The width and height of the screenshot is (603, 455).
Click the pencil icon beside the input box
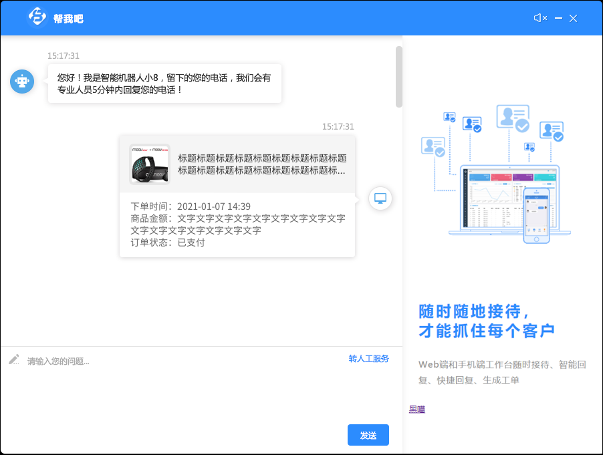click(x=14, y=359)
